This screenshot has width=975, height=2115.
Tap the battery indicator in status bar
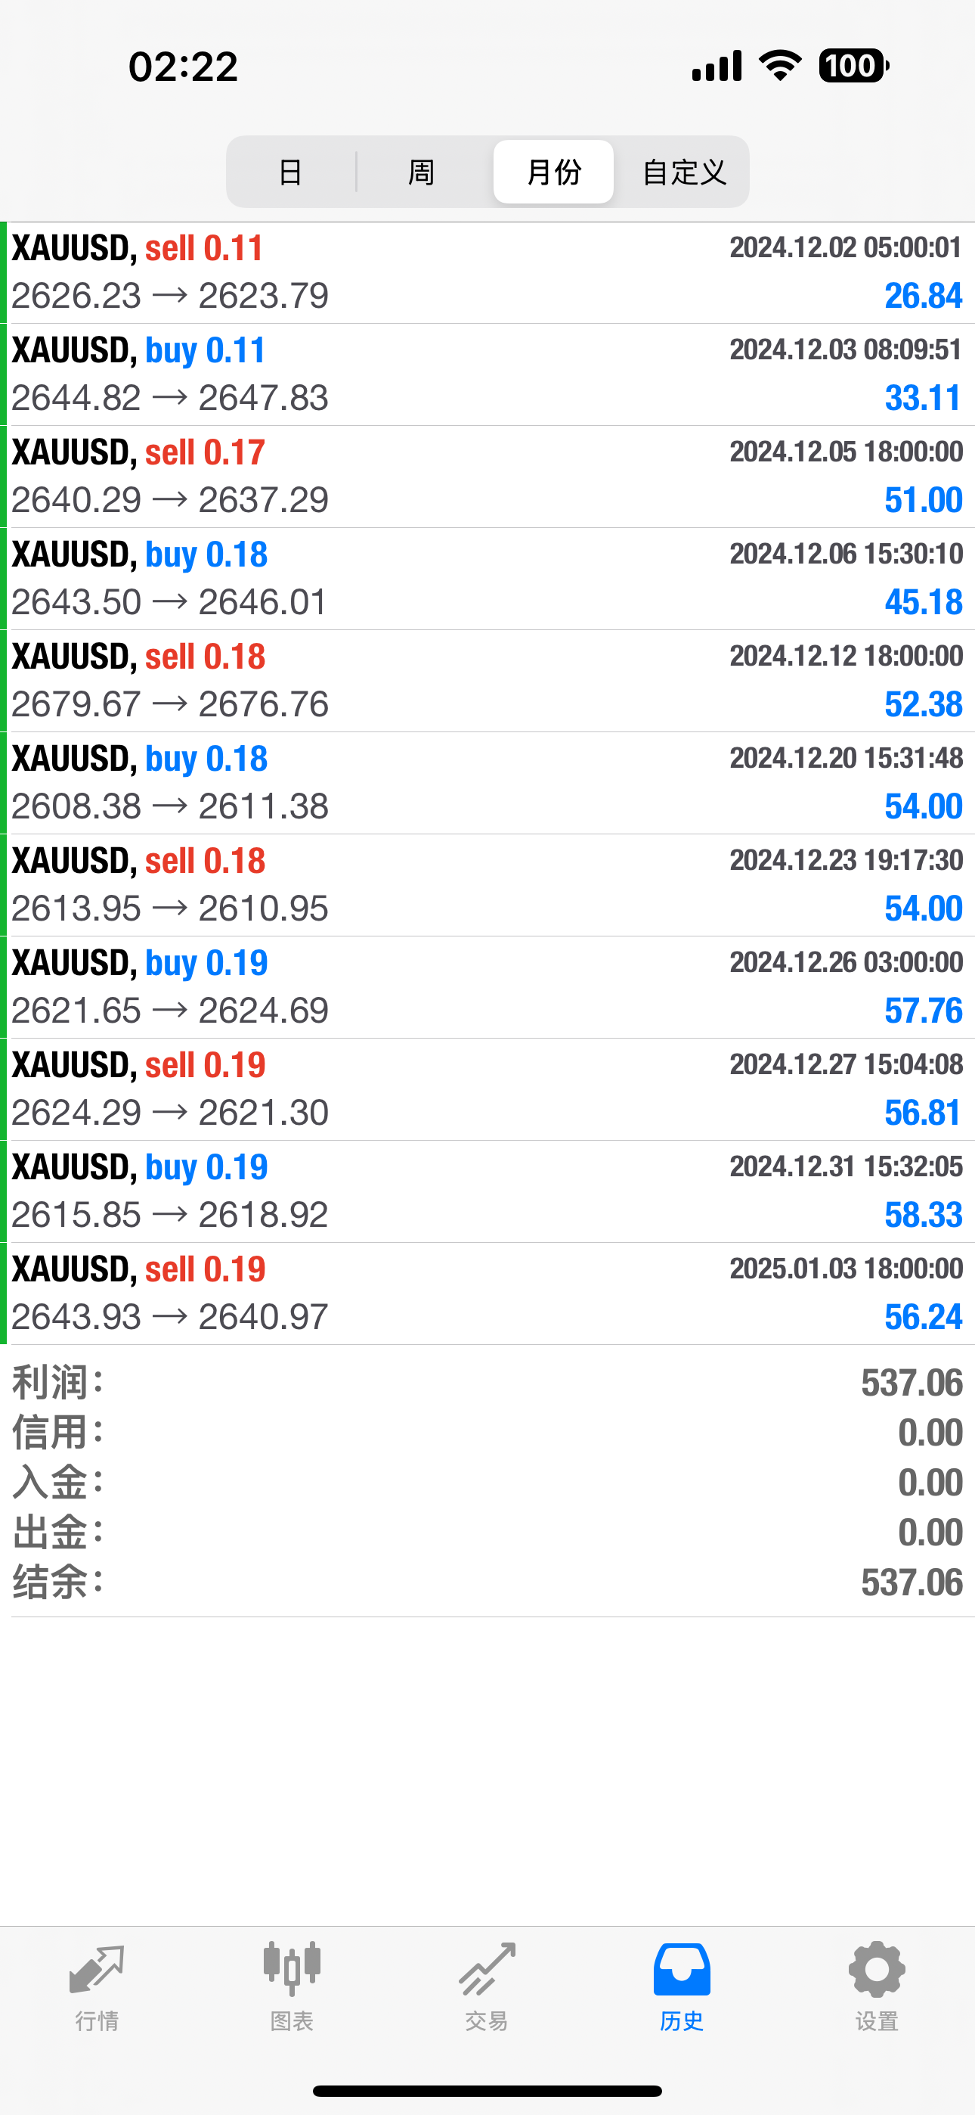[853, 66]
